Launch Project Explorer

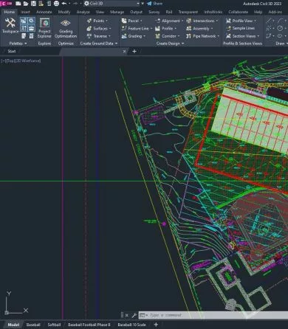(x=44, y=28)
